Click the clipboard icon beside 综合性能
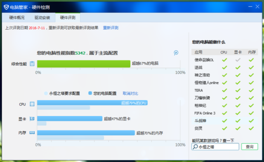The width and height of the screenshot is (264, 162). click(32, 64)
